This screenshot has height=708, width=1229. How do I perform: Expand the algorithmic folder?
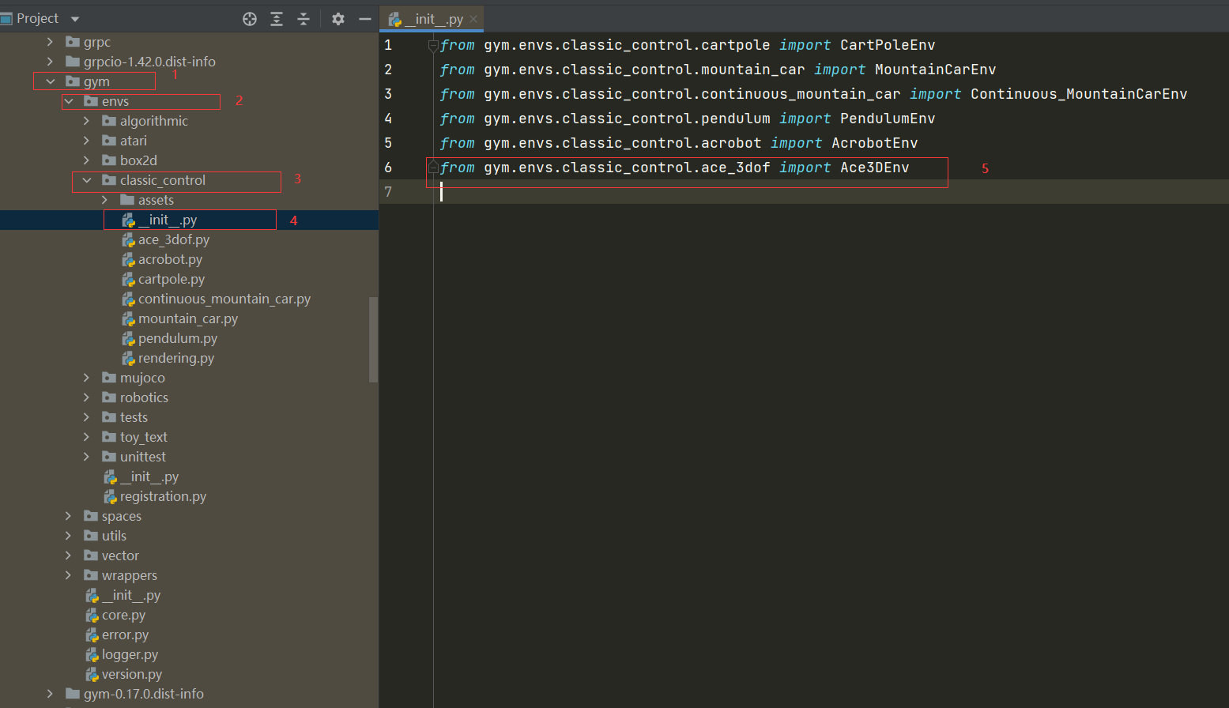pyautogui.click(x=86, y=121)
